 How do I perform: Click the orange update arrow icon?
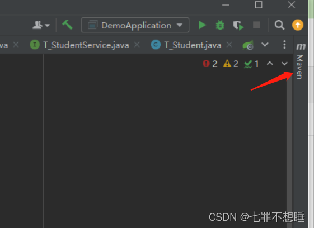[x=298, y=25]
